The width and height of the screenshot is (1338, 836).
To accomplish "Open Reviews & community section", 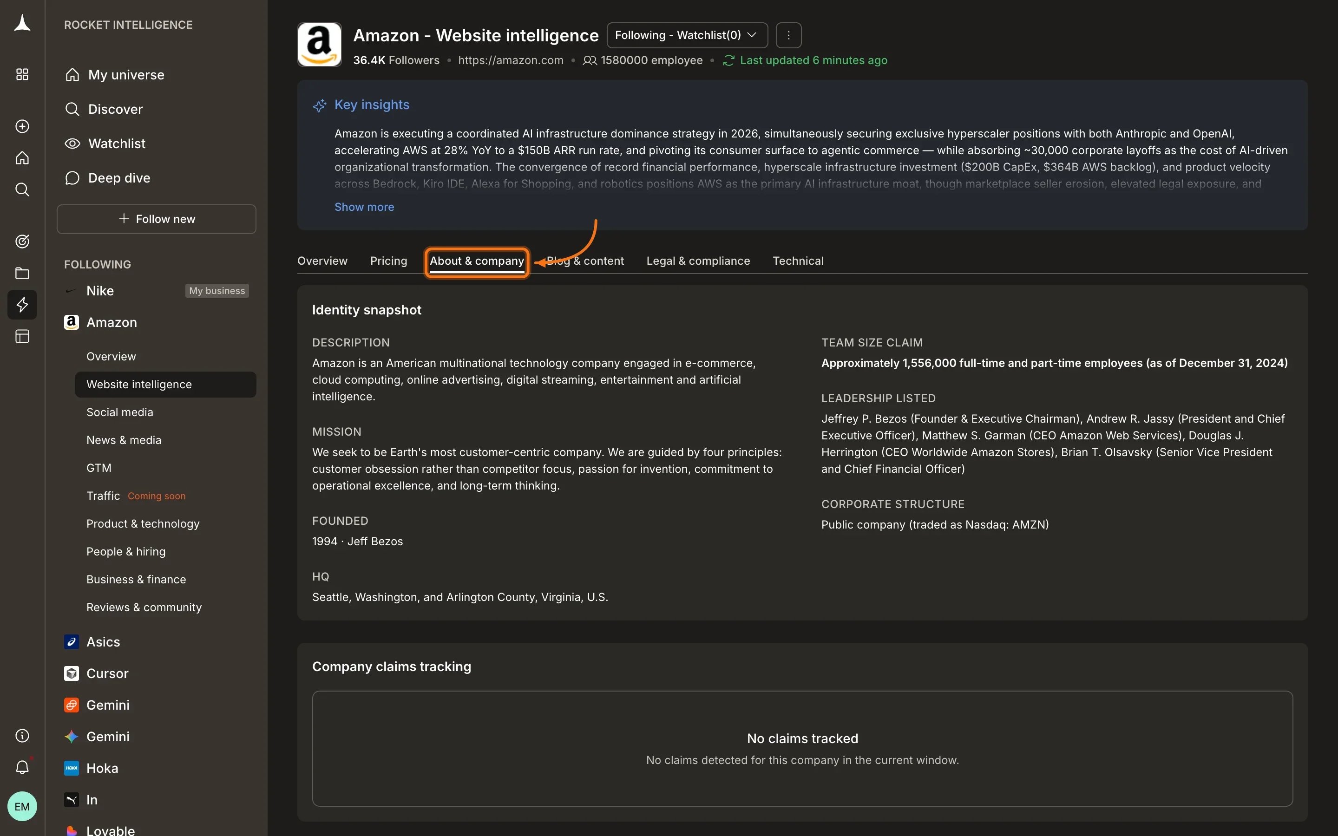I will pyautogui.click(x=144, y=607).
